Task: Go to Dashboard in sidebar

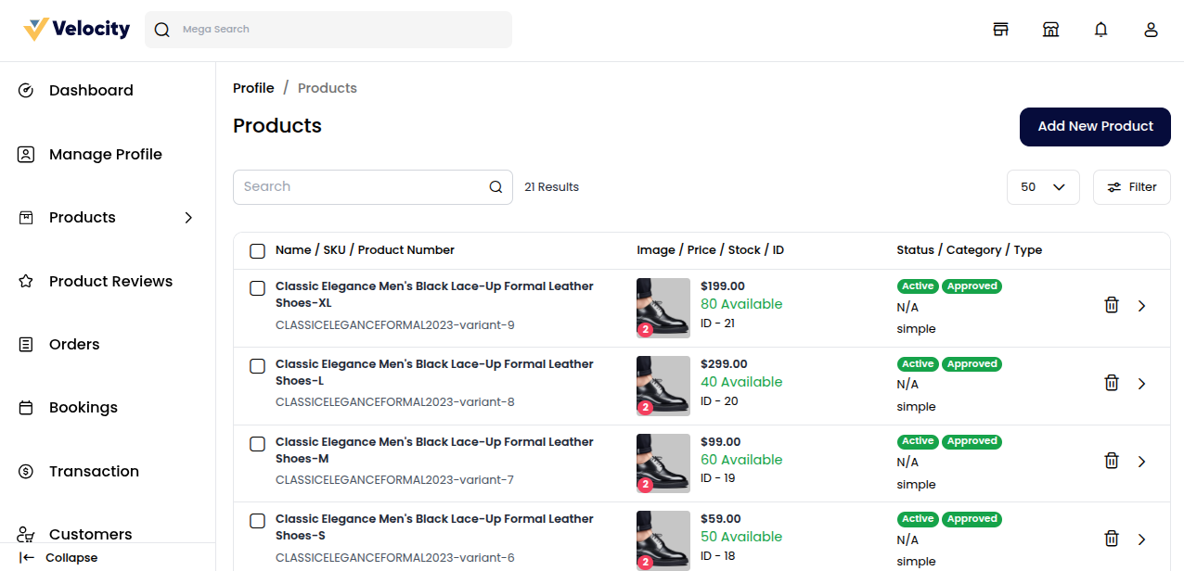Action: [x=90, y=91]
